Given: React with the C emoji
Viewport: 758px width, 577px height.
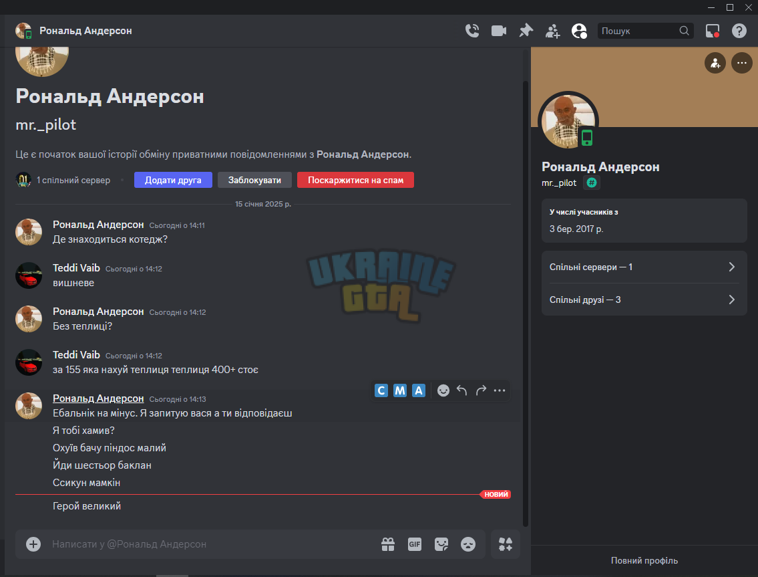Looking at the screenshot, I should [381, 390].
